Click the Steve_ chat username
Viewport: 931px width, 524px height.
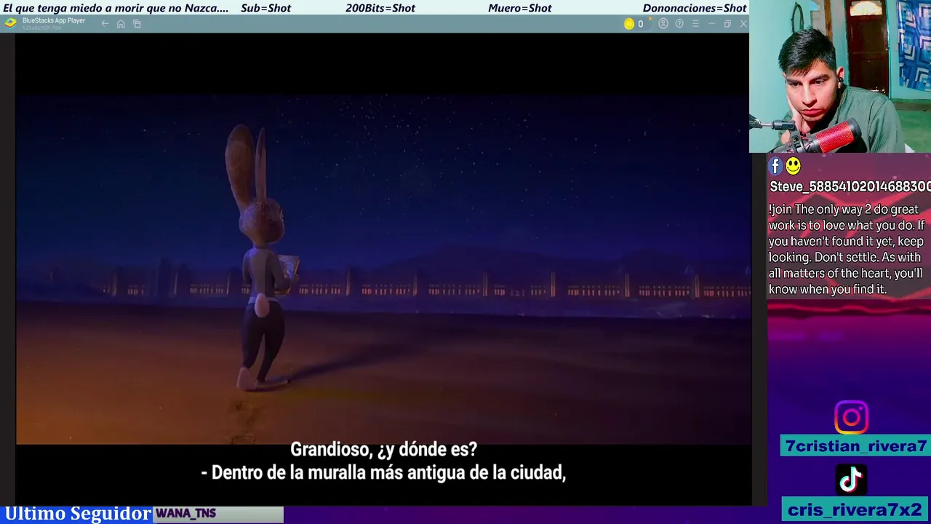850,186
